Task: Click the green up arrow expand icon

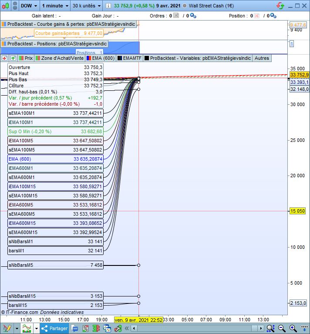Action: click(13, 58)
